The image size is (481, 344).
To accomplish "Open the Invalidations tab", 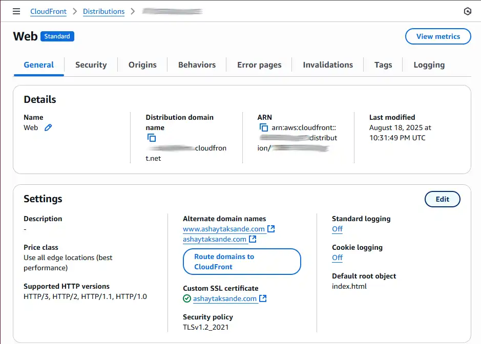I will (328, 65).
